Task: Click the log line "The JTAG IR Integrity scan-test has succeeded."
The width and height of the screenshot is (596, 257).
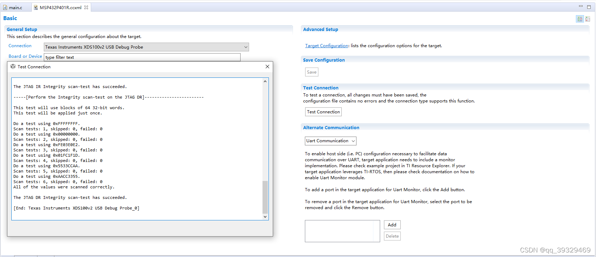Action: click(70, 87)
